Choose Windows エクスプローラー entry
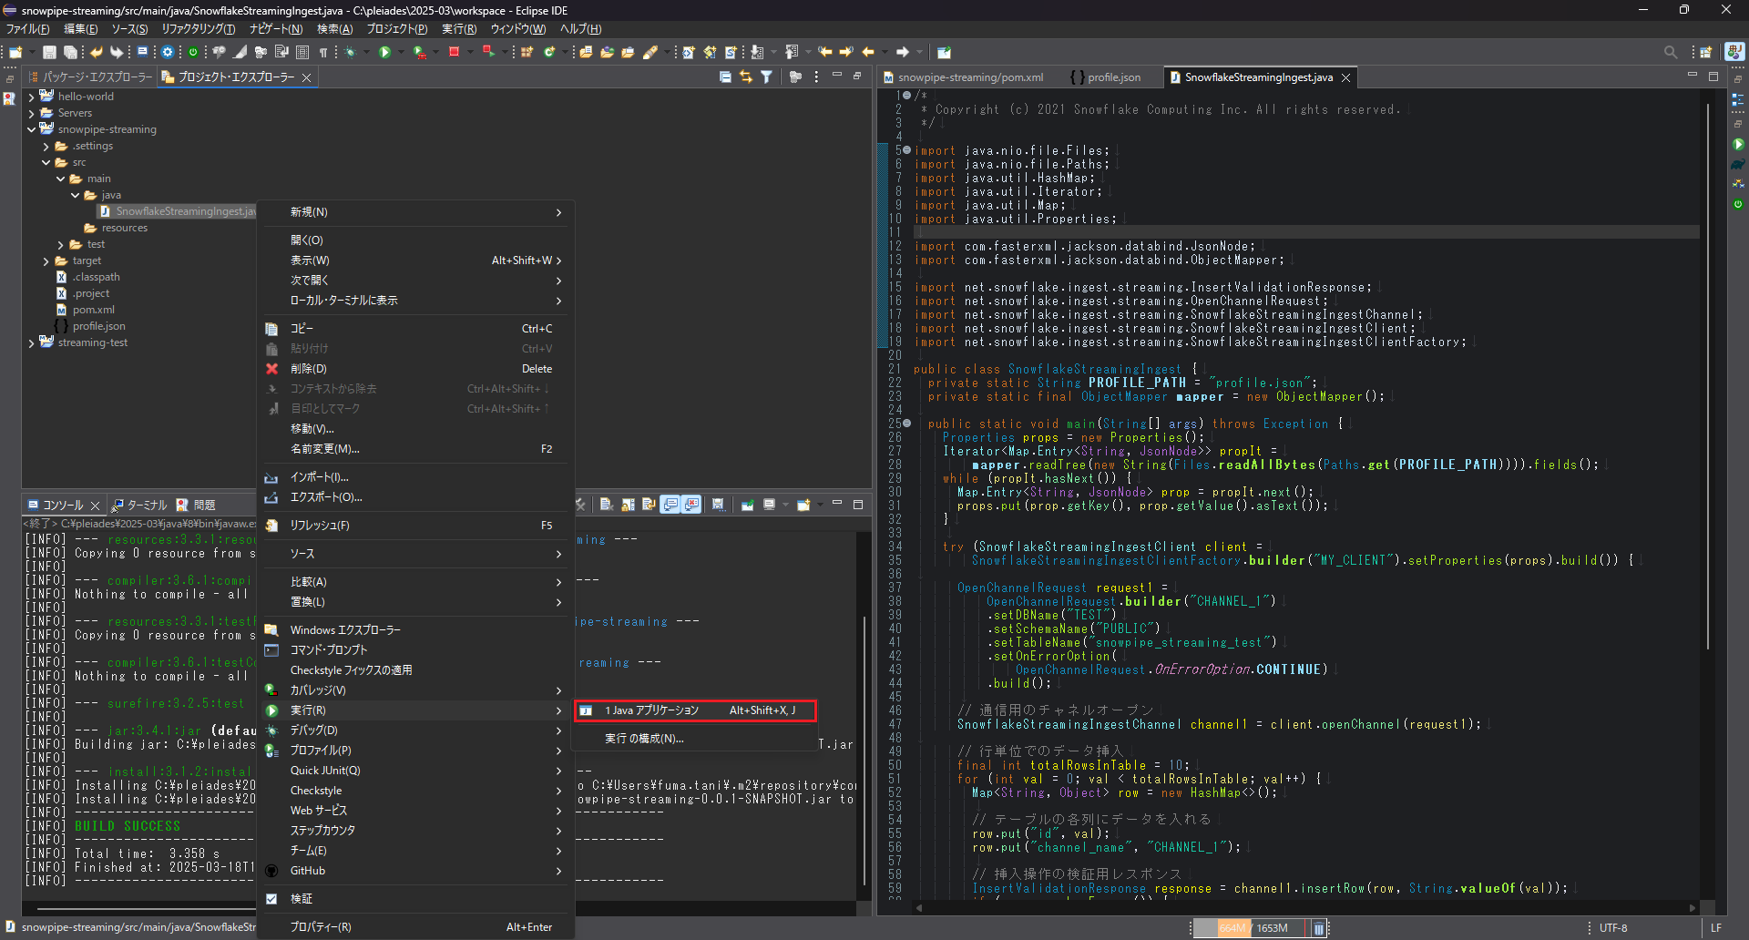This screenshot has height=940, width=1749. (x=416, y=630)
